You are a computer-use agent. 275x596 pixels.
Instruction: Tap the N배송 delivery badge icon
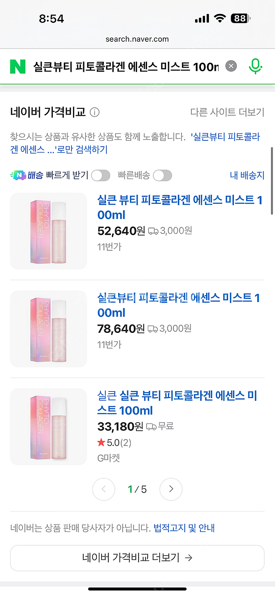pyautogui.click(x=18, y=176)
